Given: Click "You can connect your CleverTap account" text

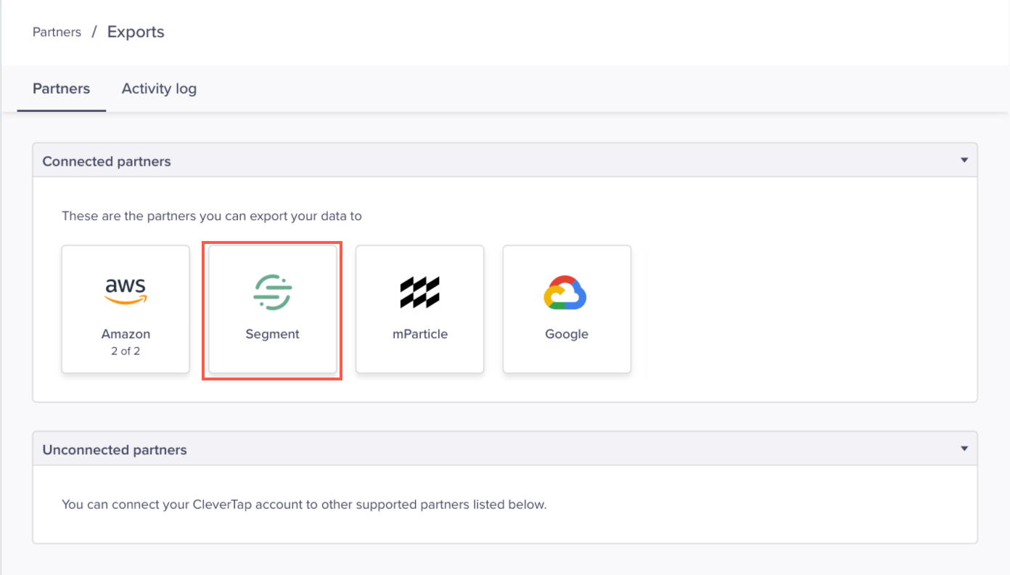Looking at the screenshot, I should pyautogui.click(x=304, y=504).
